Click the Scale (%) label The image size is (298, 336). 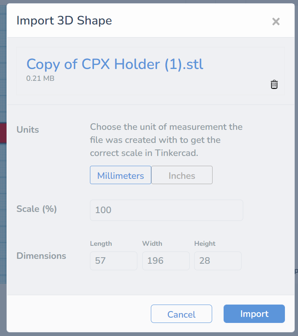(36, 209)
